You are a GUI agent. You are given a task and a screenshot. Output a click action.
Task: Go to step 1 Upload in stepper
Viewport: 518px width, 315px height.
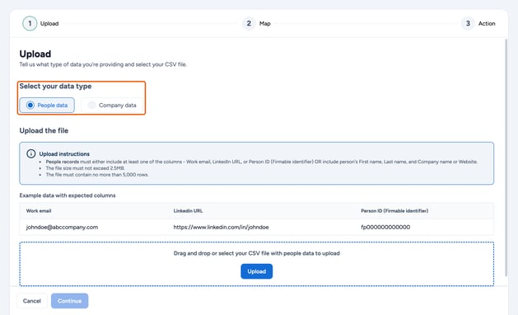point(40,23)
